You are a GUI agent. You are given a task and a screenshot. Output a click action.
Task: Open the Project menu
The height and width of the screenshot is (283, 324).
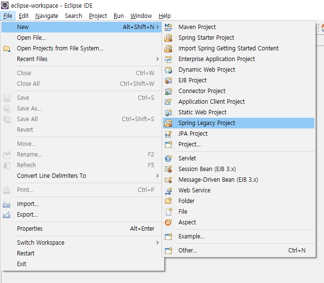point(98,16)
